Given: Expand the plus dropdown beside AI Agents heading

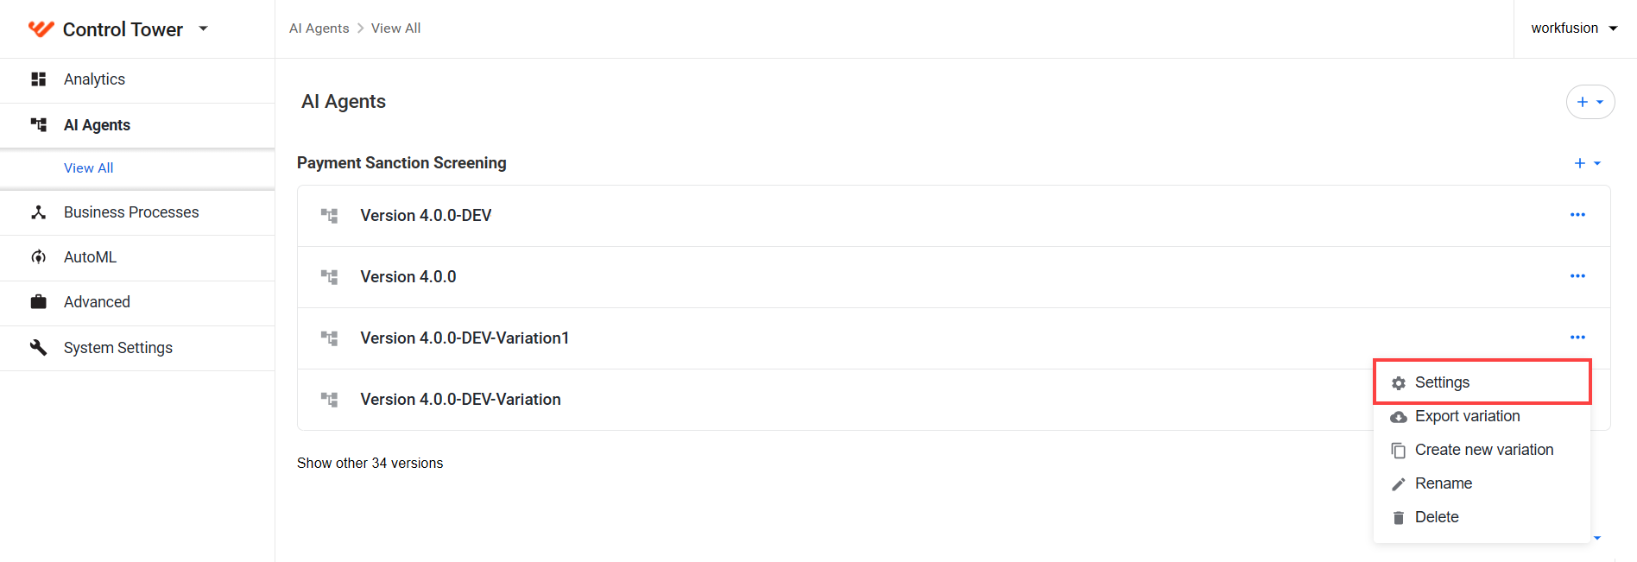Looking at the screenshot, I should pos(1590,102).
